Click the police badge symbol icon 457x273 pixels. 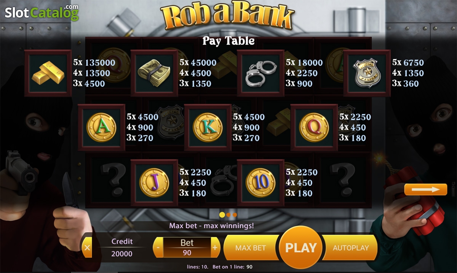click(367, 73)
